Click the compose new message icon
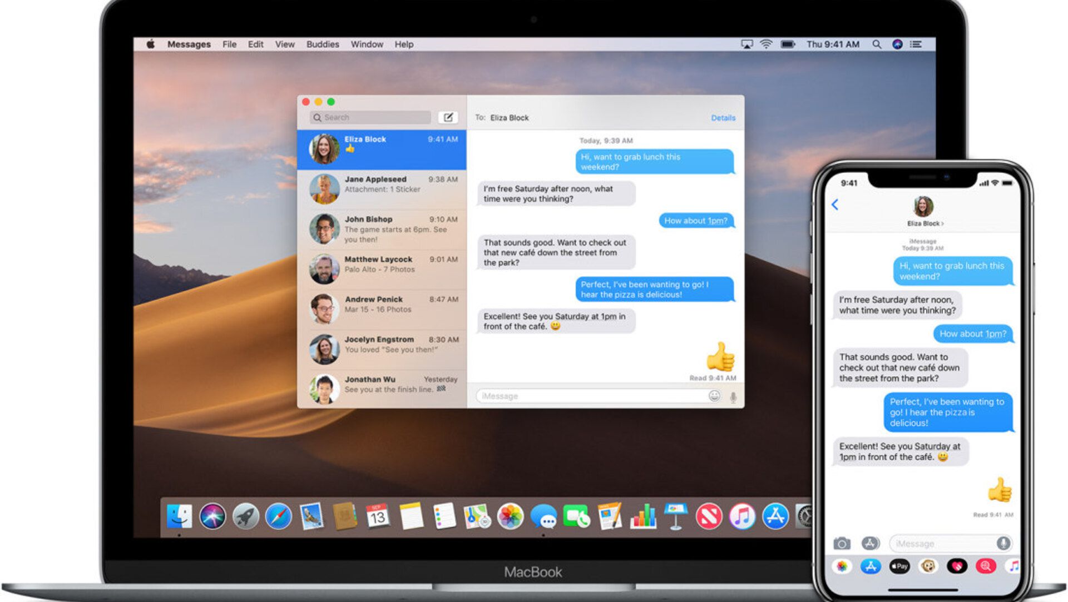 (448, 117)
